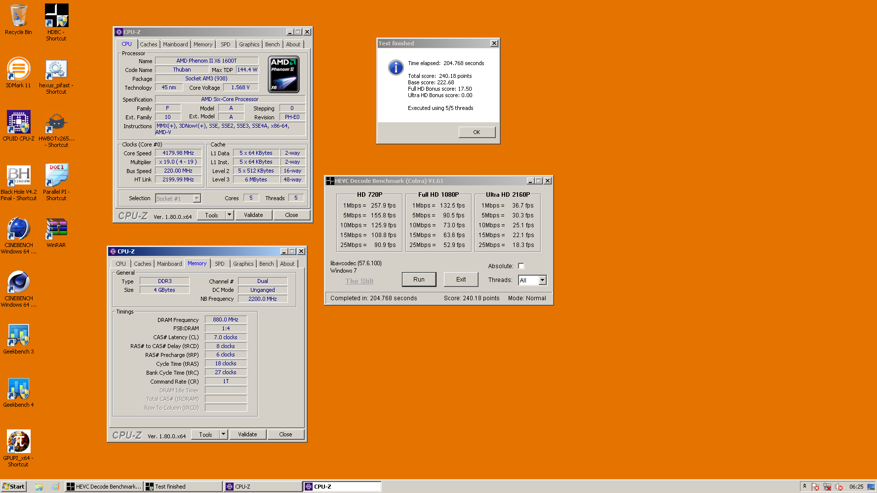Open the Windows Start button
Screen dimensions: 877x493
(x=13, y=487)
